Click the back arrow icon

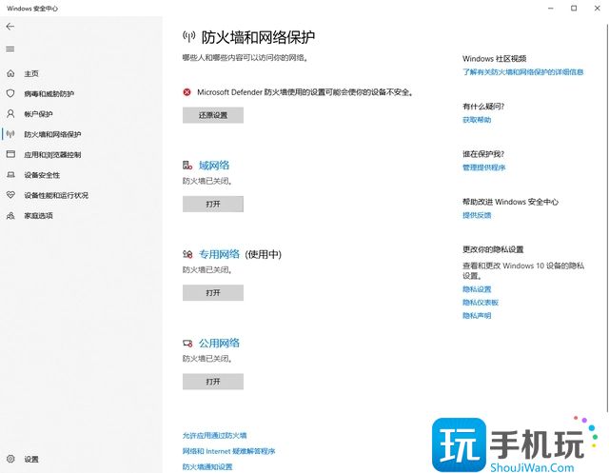10,27
